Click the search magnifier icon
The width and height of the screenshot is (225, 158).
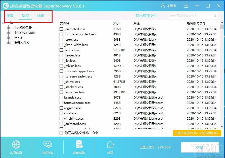[215, 16]
